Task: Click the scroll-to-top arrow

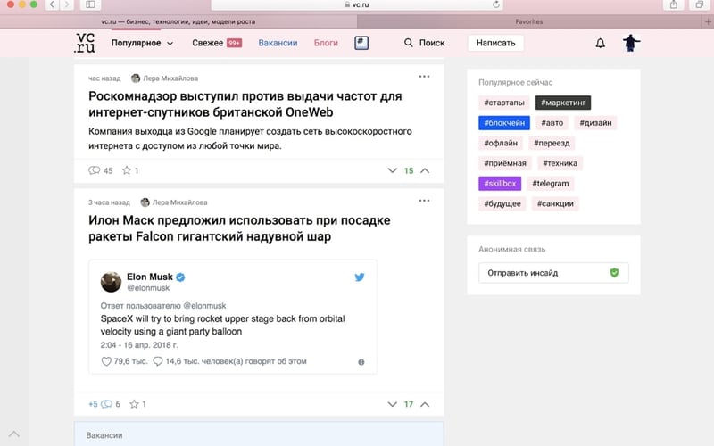Action: click(14, 434)
